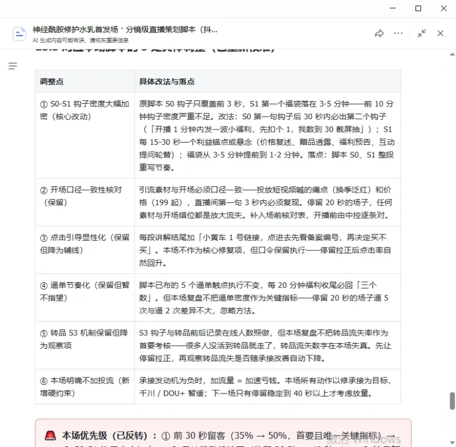456x447 pixels.
Task: Click the scrollbar down arrow
Action: pos(452,442)
